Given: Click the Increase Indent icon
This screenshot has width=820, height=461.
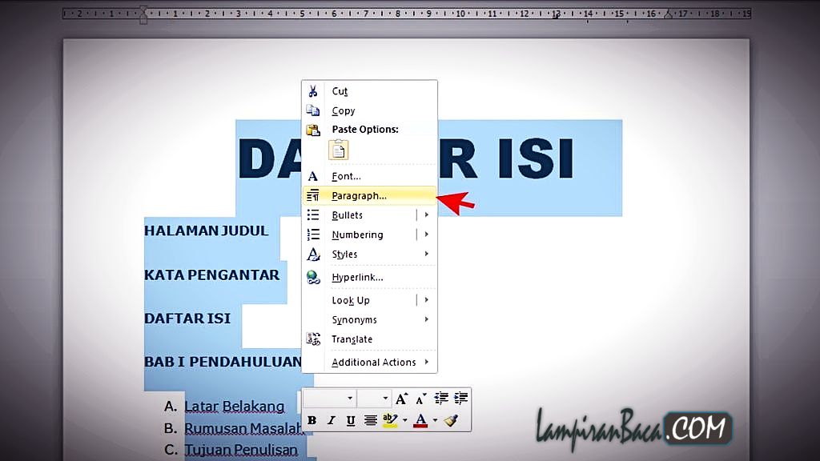Looking at the screenshot, I should pyautogui.click(x=460, y=399).
